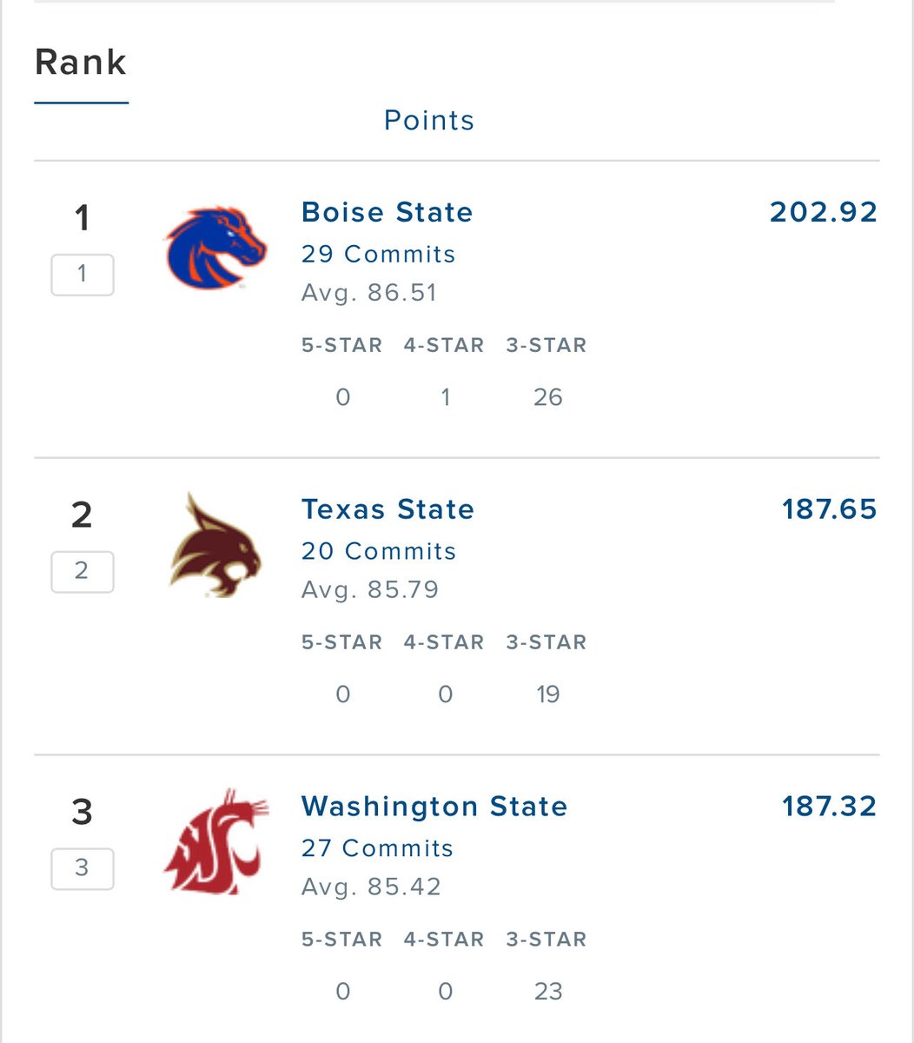914x1043 pixels.
Task: Open the Texas State team link
Action: (x=388, y=509)
